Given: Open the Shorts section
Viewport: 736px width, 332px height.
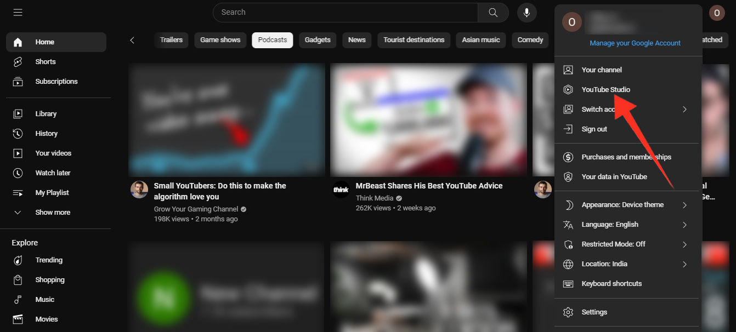Looking at the screenshot, I should click(x=44, y=61).
